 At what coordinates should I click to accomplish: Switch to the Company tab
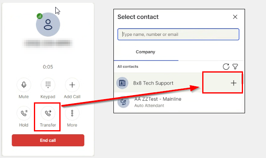146,52
